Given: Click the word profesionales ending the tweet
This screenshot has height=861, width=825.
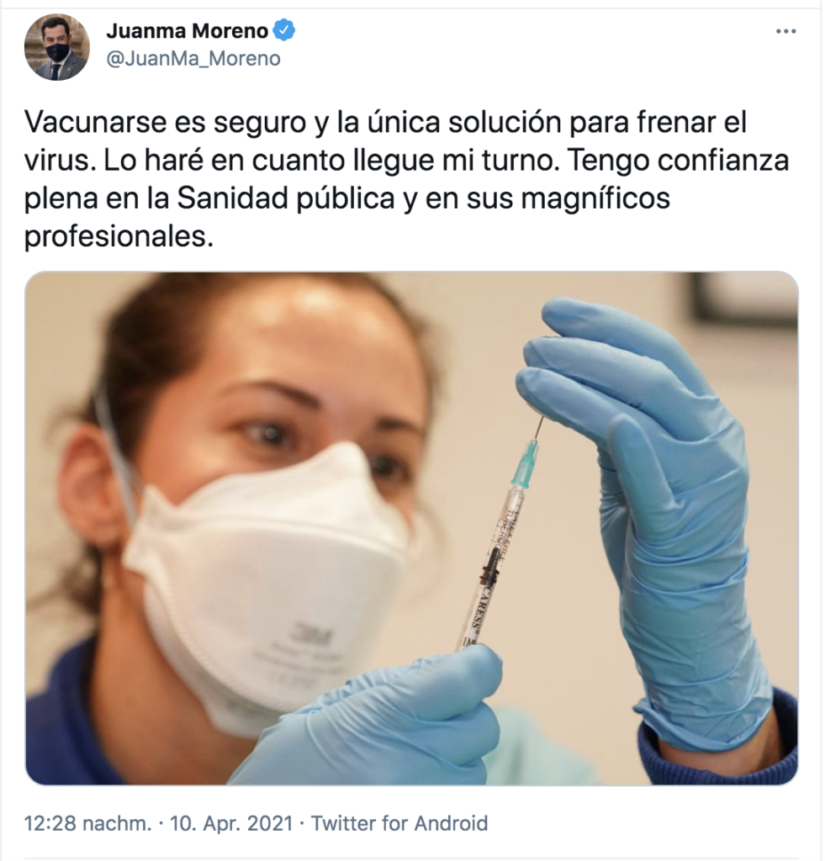Looking at the screenshot, I should 119,236.
